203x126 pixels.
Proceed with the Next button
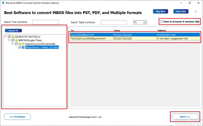[x=185, y=117]
